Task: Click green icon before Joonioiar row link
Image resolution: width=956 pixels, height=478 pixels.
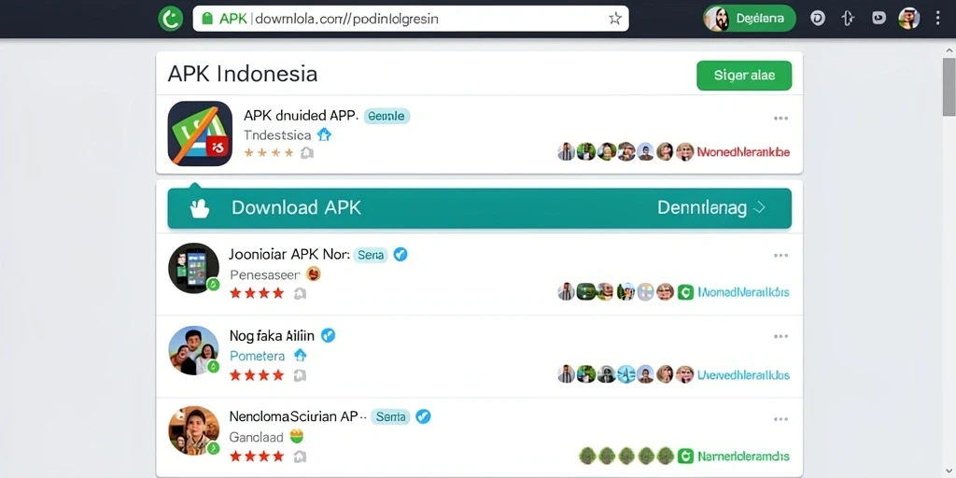Action: click(x=685, y=292)
